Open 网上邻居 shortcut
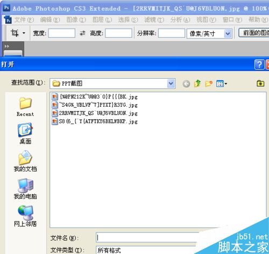This screenshot has width=269, height=254. click(25, 216)
